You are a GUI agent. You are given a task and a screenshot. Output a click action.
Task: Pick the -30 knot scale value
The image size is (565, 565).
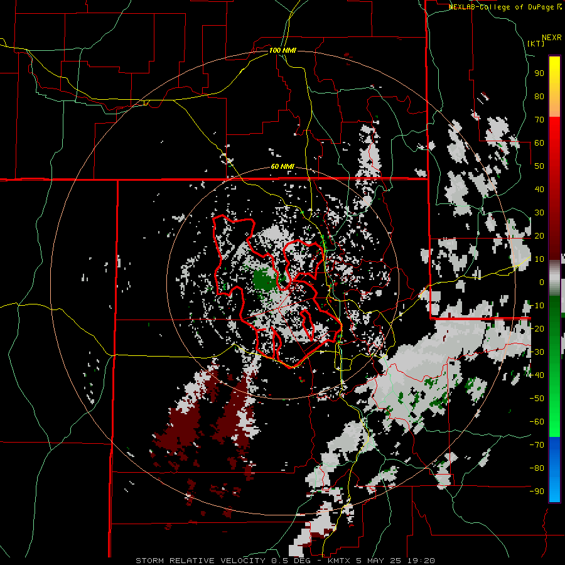(x=537, y=352)
